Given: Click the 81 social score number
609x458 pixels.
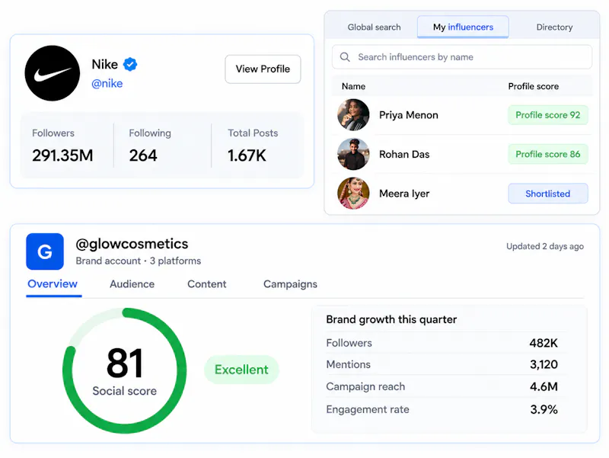Looking at the screenshot, I should pyautogui.click(x=125, y=364).
